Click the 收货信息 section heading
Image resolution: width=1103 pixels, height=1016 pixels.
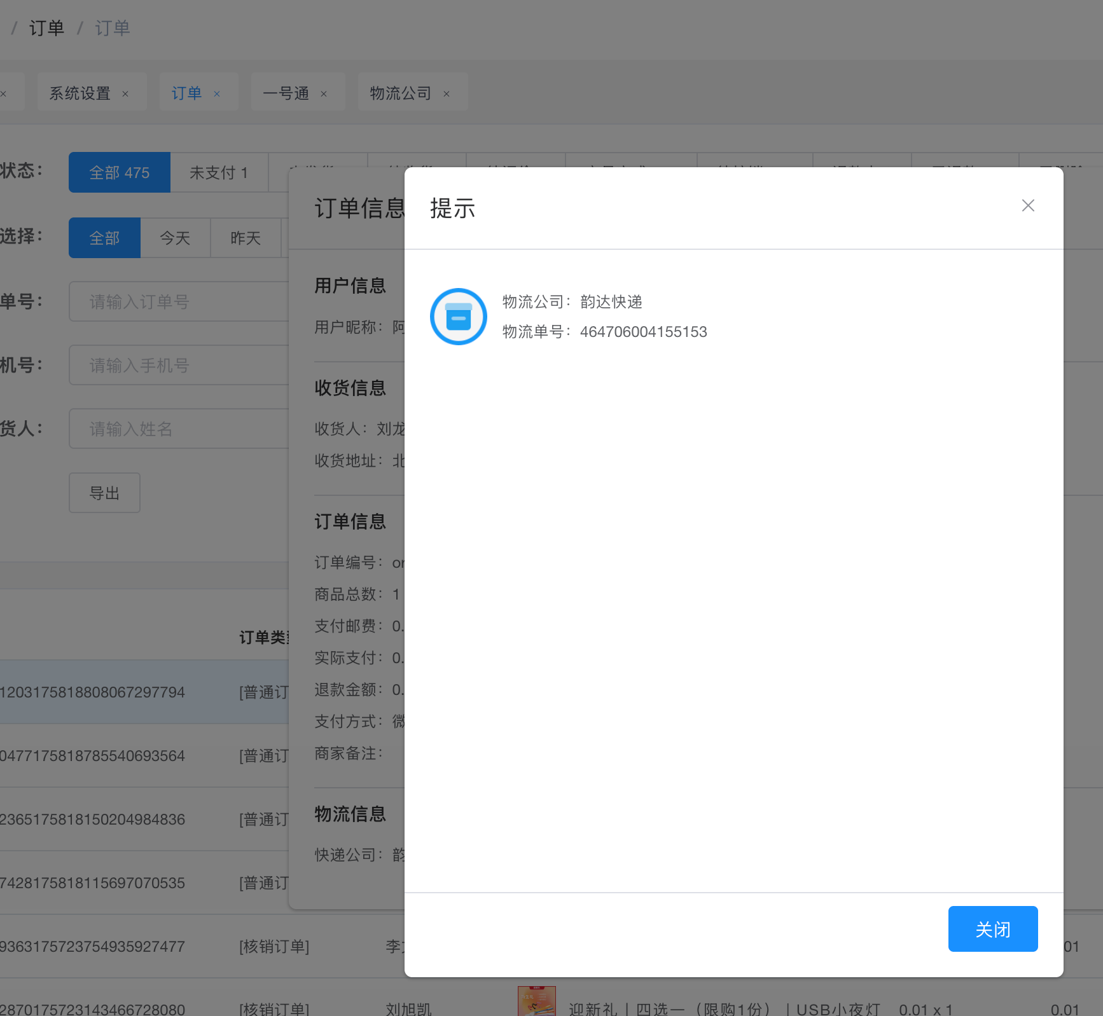350,388
